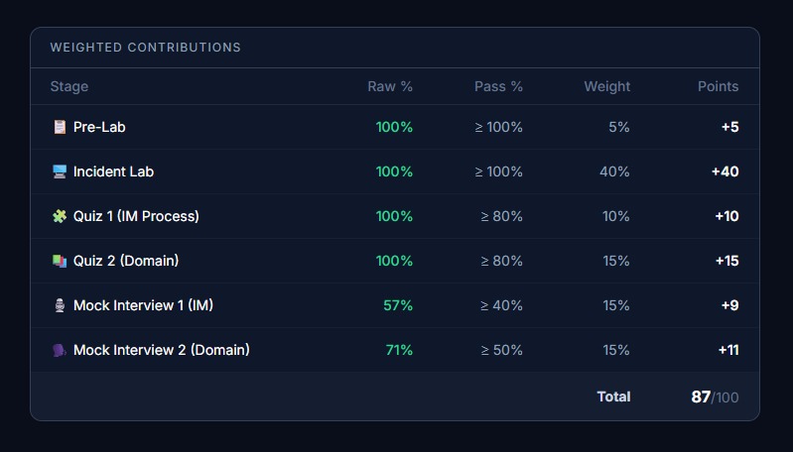Select the Points column header
The width and height of the screenshot is (793, 452).
[x=719, y=86]
